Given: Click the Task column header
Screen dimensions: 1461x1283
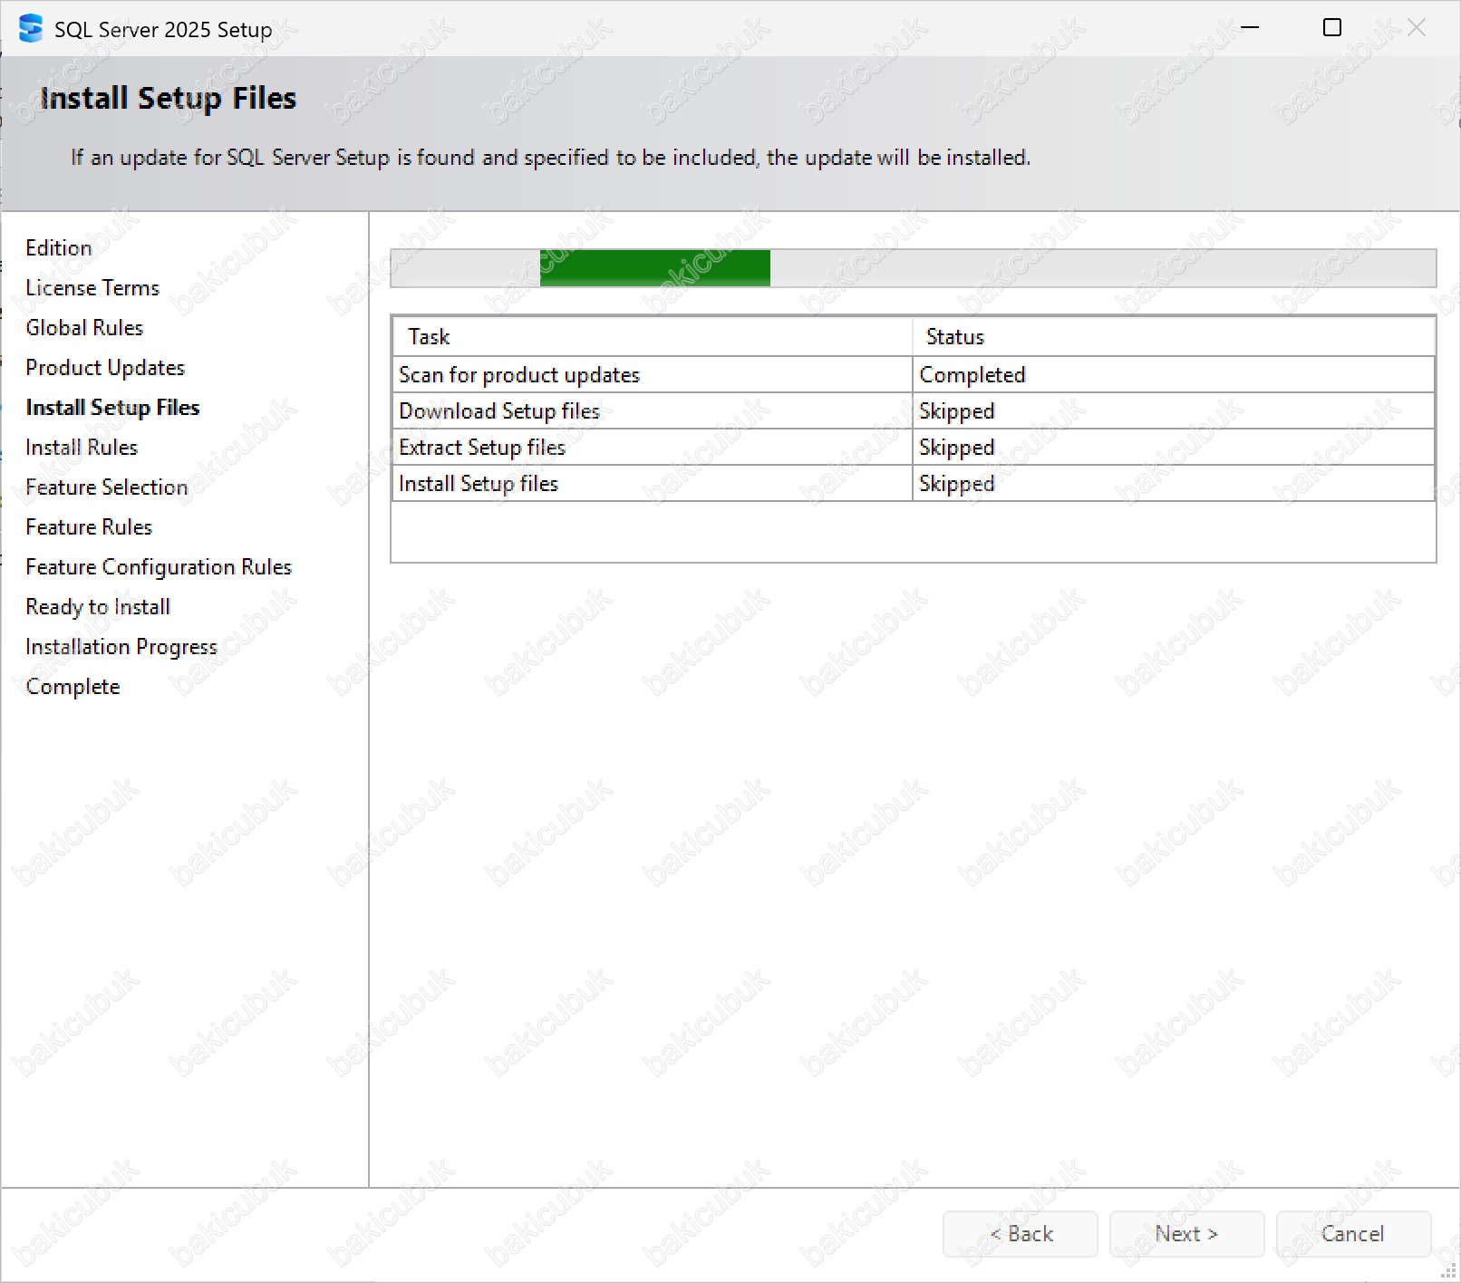Looking at the screenshot, I should pos(429,337).
